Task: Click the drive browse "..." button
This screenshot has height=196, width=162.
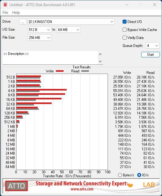Action: pyautogui.click(x=23, y=22)
